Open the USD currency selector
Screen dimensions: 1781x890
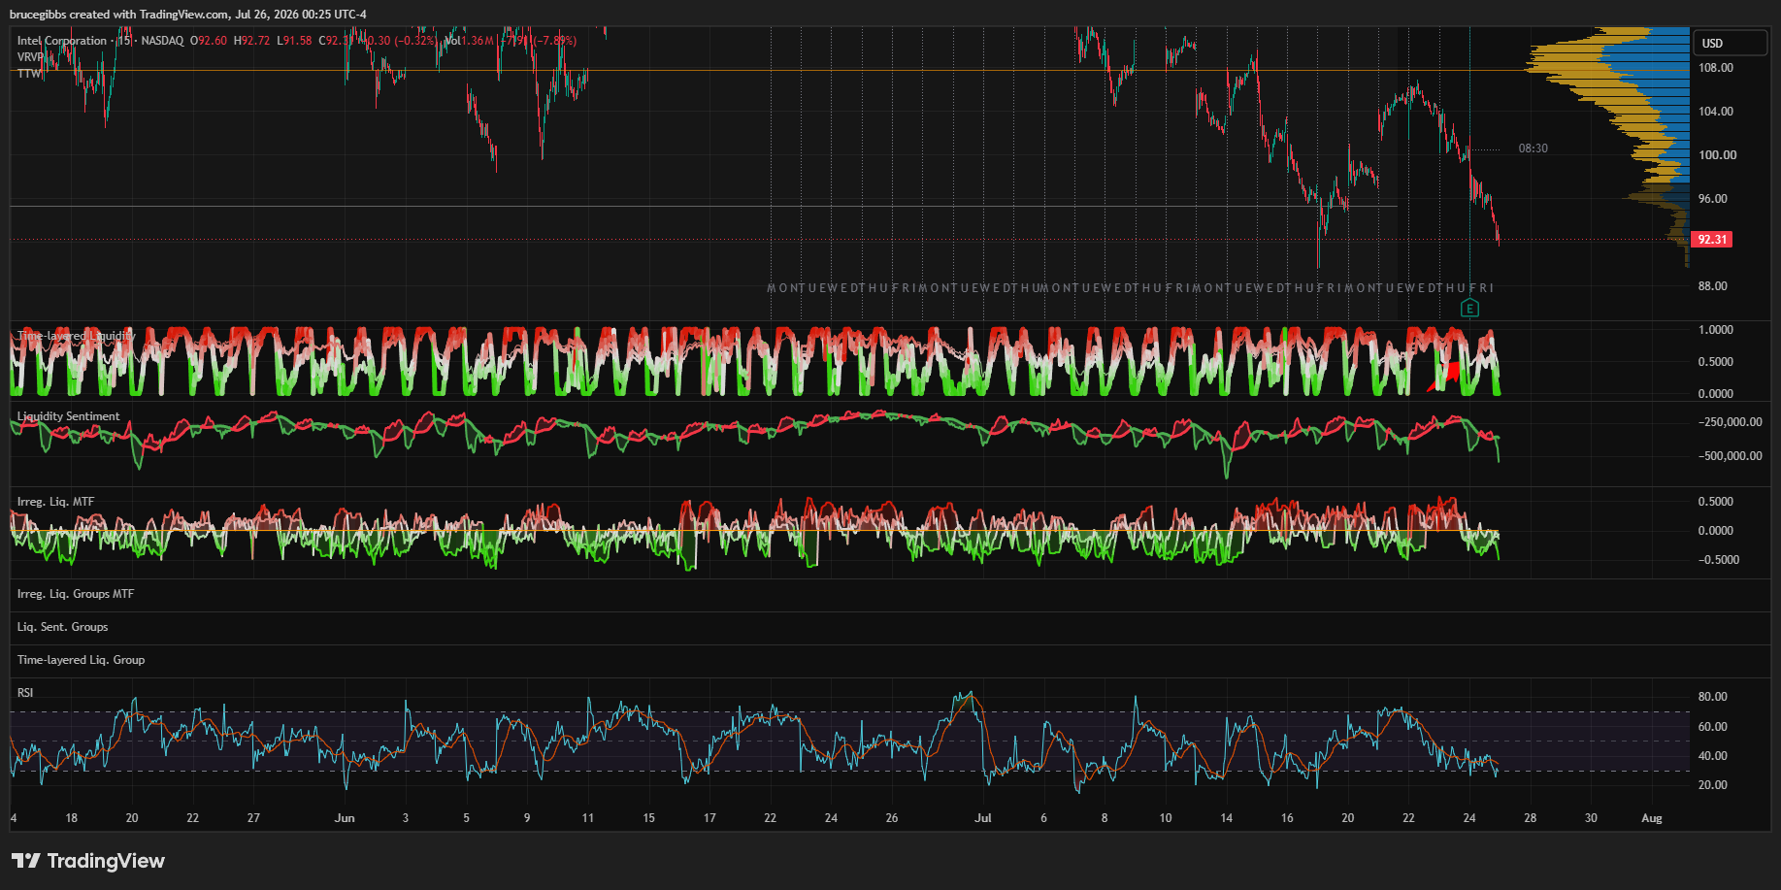pyautogui.click(x=1731, y=43)
